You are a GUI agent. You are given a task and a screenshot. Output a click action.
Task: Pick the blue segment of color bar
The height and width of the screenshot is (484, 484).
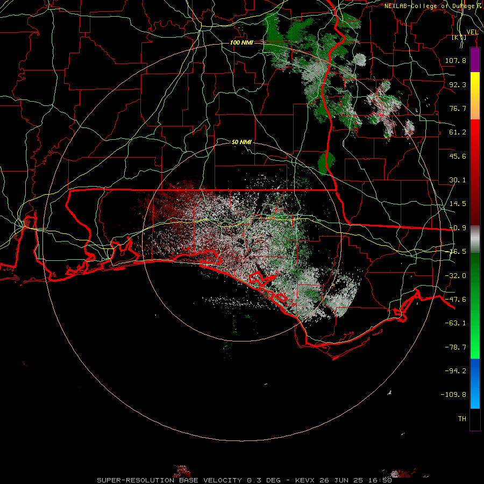click(475, 383)
